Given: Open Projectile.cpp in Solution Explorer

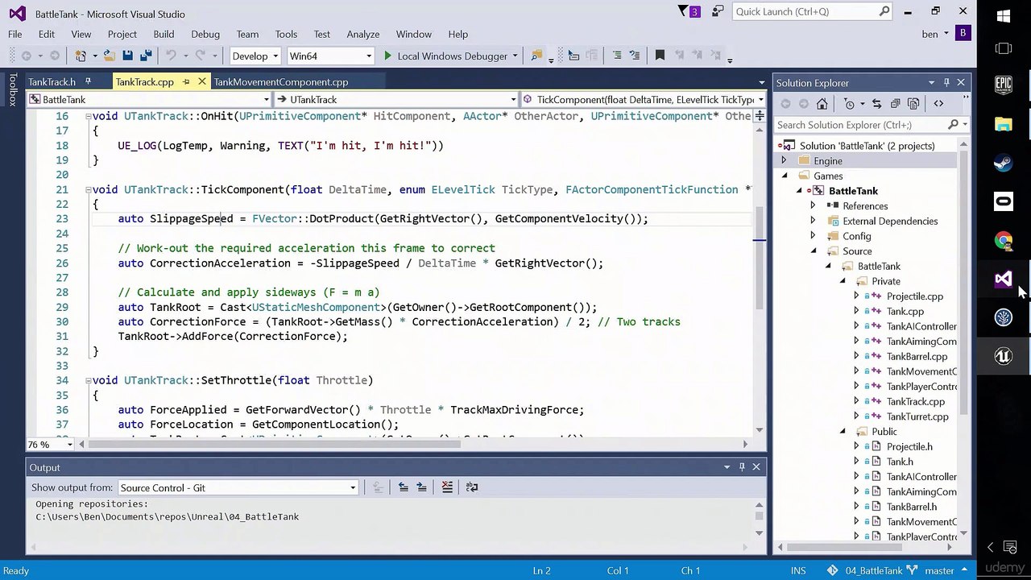Looking at the screenshot, I should click(914, 296).
